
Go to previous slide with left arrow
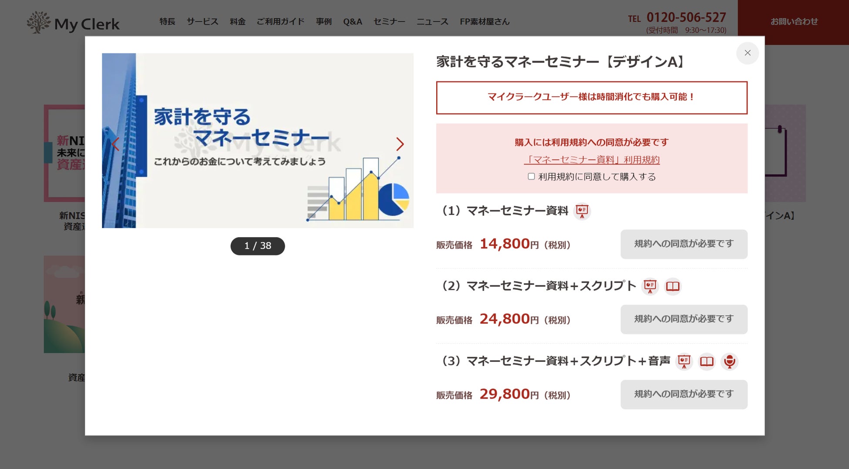point(115,144)
